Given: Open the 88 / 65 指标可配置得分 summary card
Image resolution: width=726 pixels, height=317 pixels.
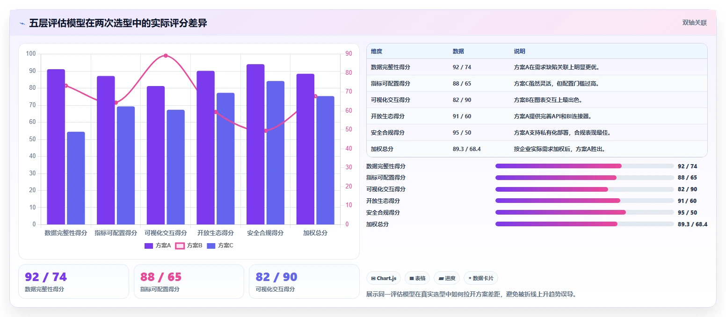Looking at the screenshot, I should (189, 281).
